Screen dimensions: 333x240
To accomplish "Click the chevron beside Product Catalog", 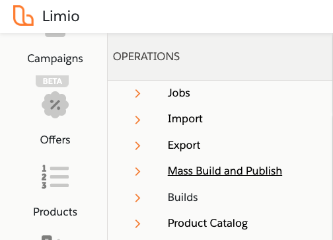I will click(x=137, y=223).
